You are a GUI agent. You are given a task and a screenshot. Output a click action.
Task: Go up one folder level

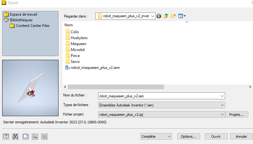(x=166, y=16)
